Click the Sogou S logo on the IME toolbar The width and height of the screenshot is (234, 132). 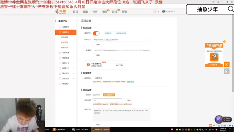click(x=210, y=126)
